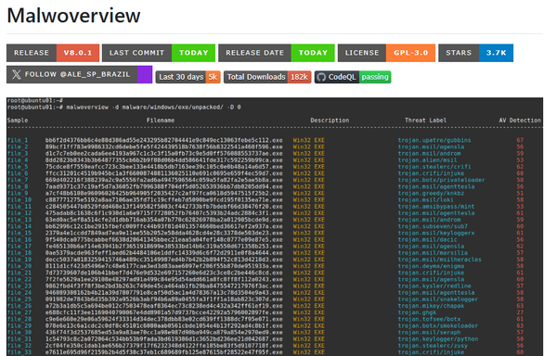Click the trojan.deyma/enigma threat label
Viewport: 556px width, 356px height.
[431, 266]
